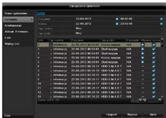
Task: Open details icon for log row 5
Action: point(154,62)
